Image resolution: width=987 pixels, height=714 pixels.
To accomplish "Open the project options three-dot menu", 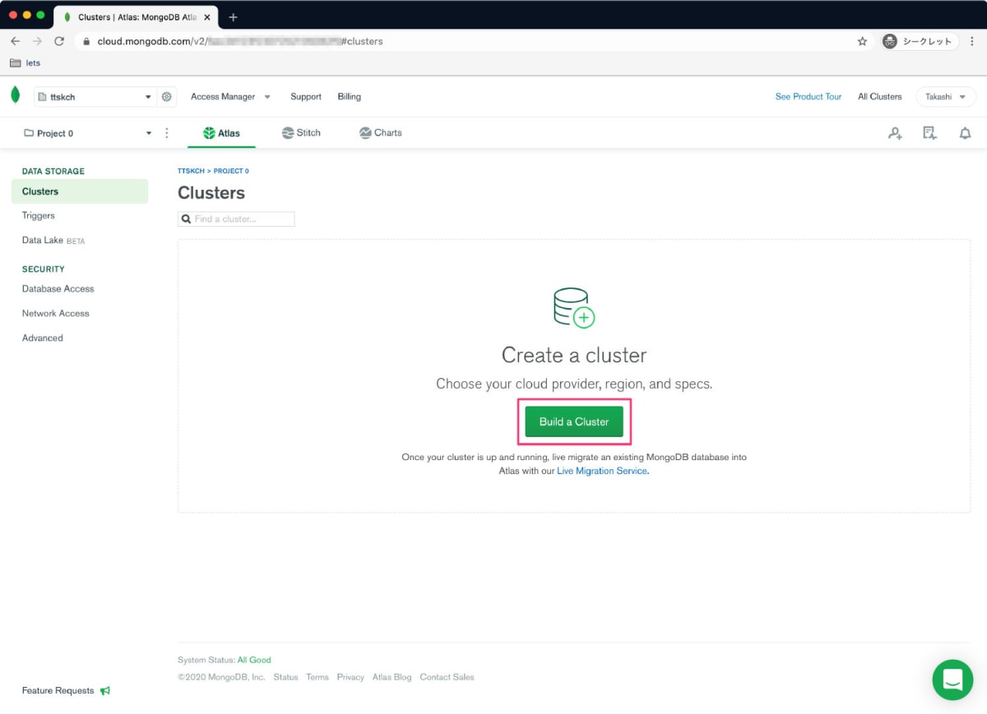I will click(167, 133).
